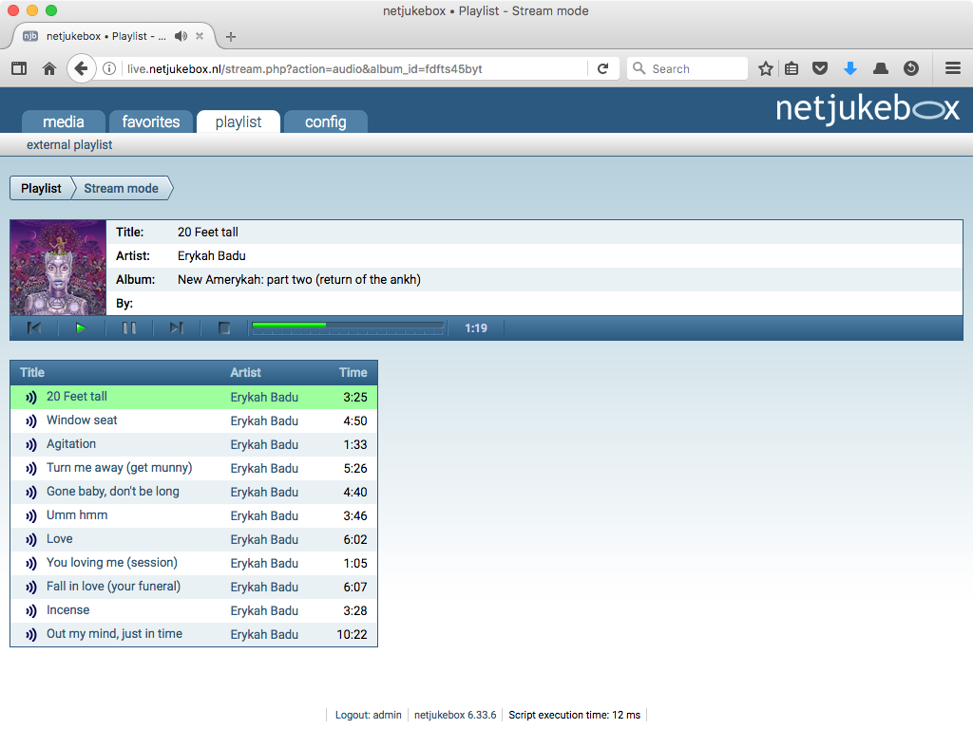The width and height of the screenshot is (973, 729).
Task: Go back to the previous track
Action: (x=34, y=327)
